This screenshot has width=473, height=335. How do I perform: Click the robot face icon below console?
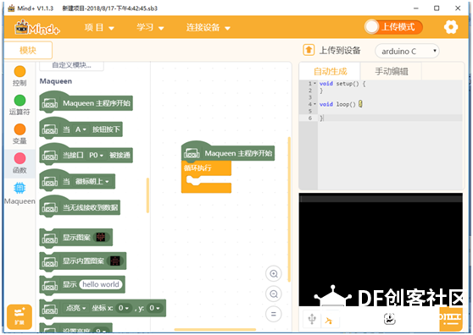click(389, 319)
